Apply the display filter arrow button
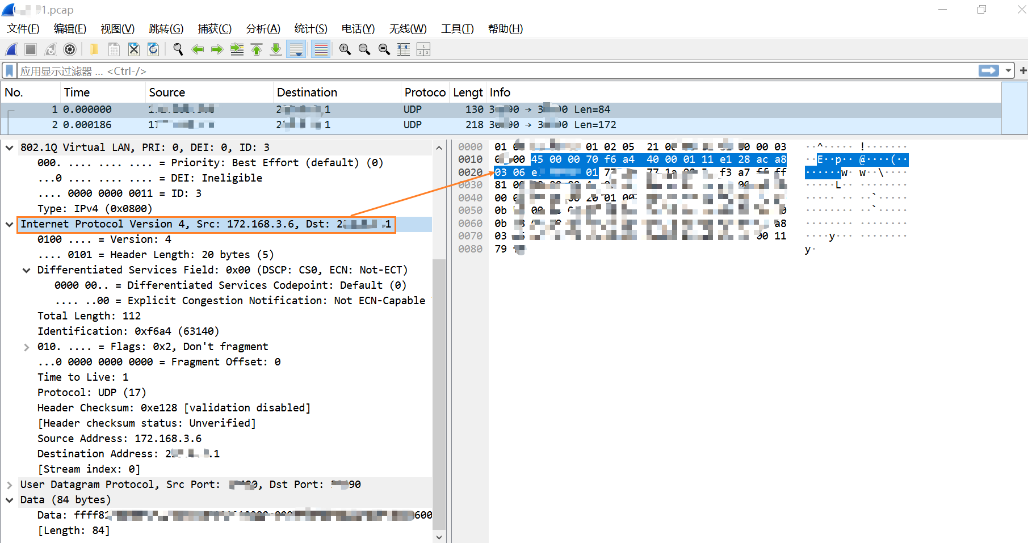1028x543 pixels. pos(989,70)
